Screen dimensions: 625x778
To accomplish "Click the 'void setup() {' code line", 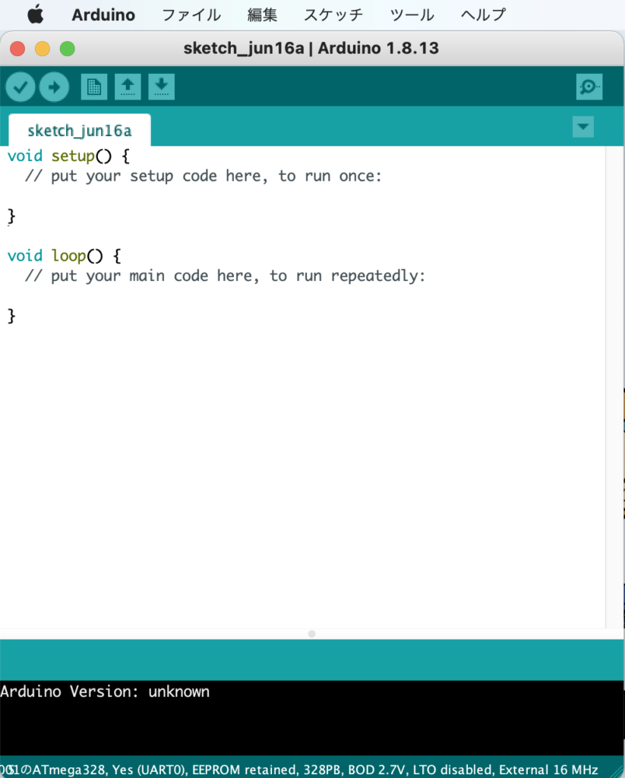I will tap(69, 157).
